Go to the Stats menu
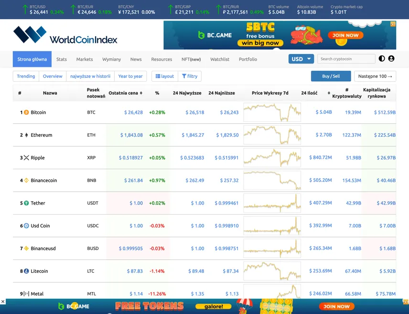Viewport: 409px width, 314px height. point(62,59)
